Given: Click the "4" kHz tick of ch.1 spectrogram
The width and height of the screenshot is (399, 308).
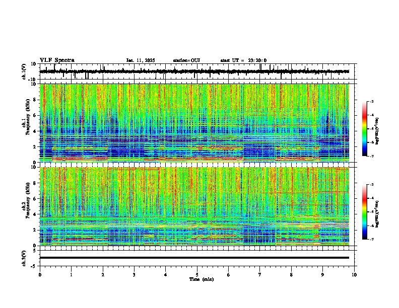Looking at the screenshot, I should 35,131.
